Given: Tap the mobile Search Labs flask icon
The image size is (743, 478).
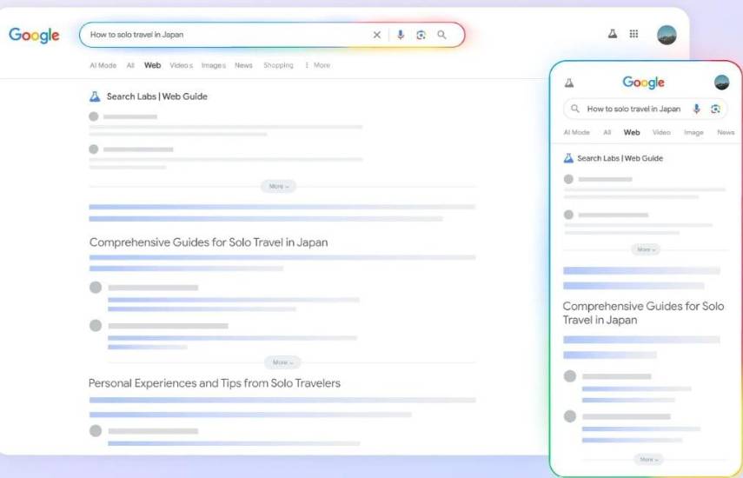Looking at the screenshot, I should (x=569, y=83).
